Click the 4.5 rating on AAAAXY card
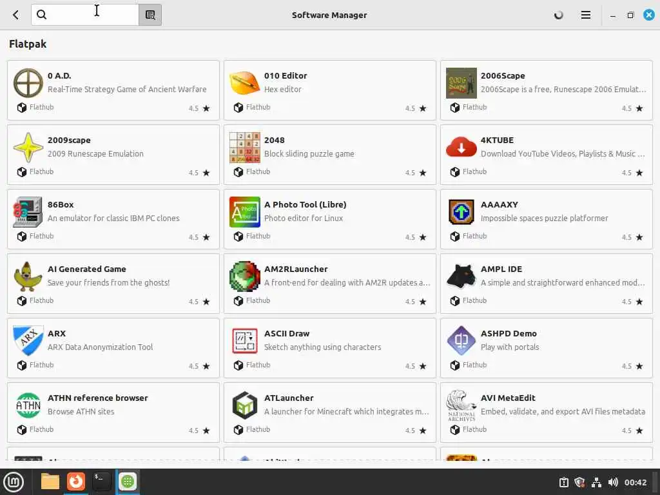 tap(626, 237)
